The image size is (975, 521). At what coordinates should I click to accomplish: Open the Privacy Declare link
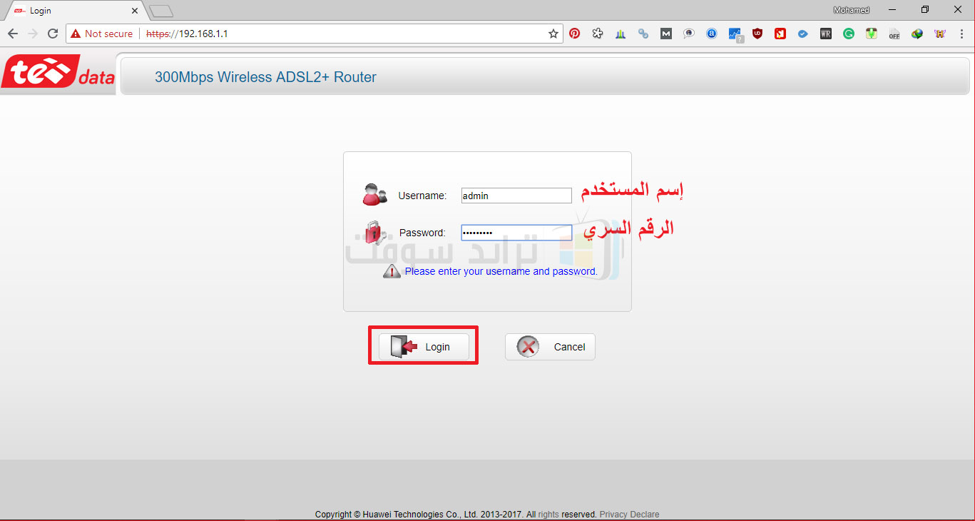tap(629, 515)
